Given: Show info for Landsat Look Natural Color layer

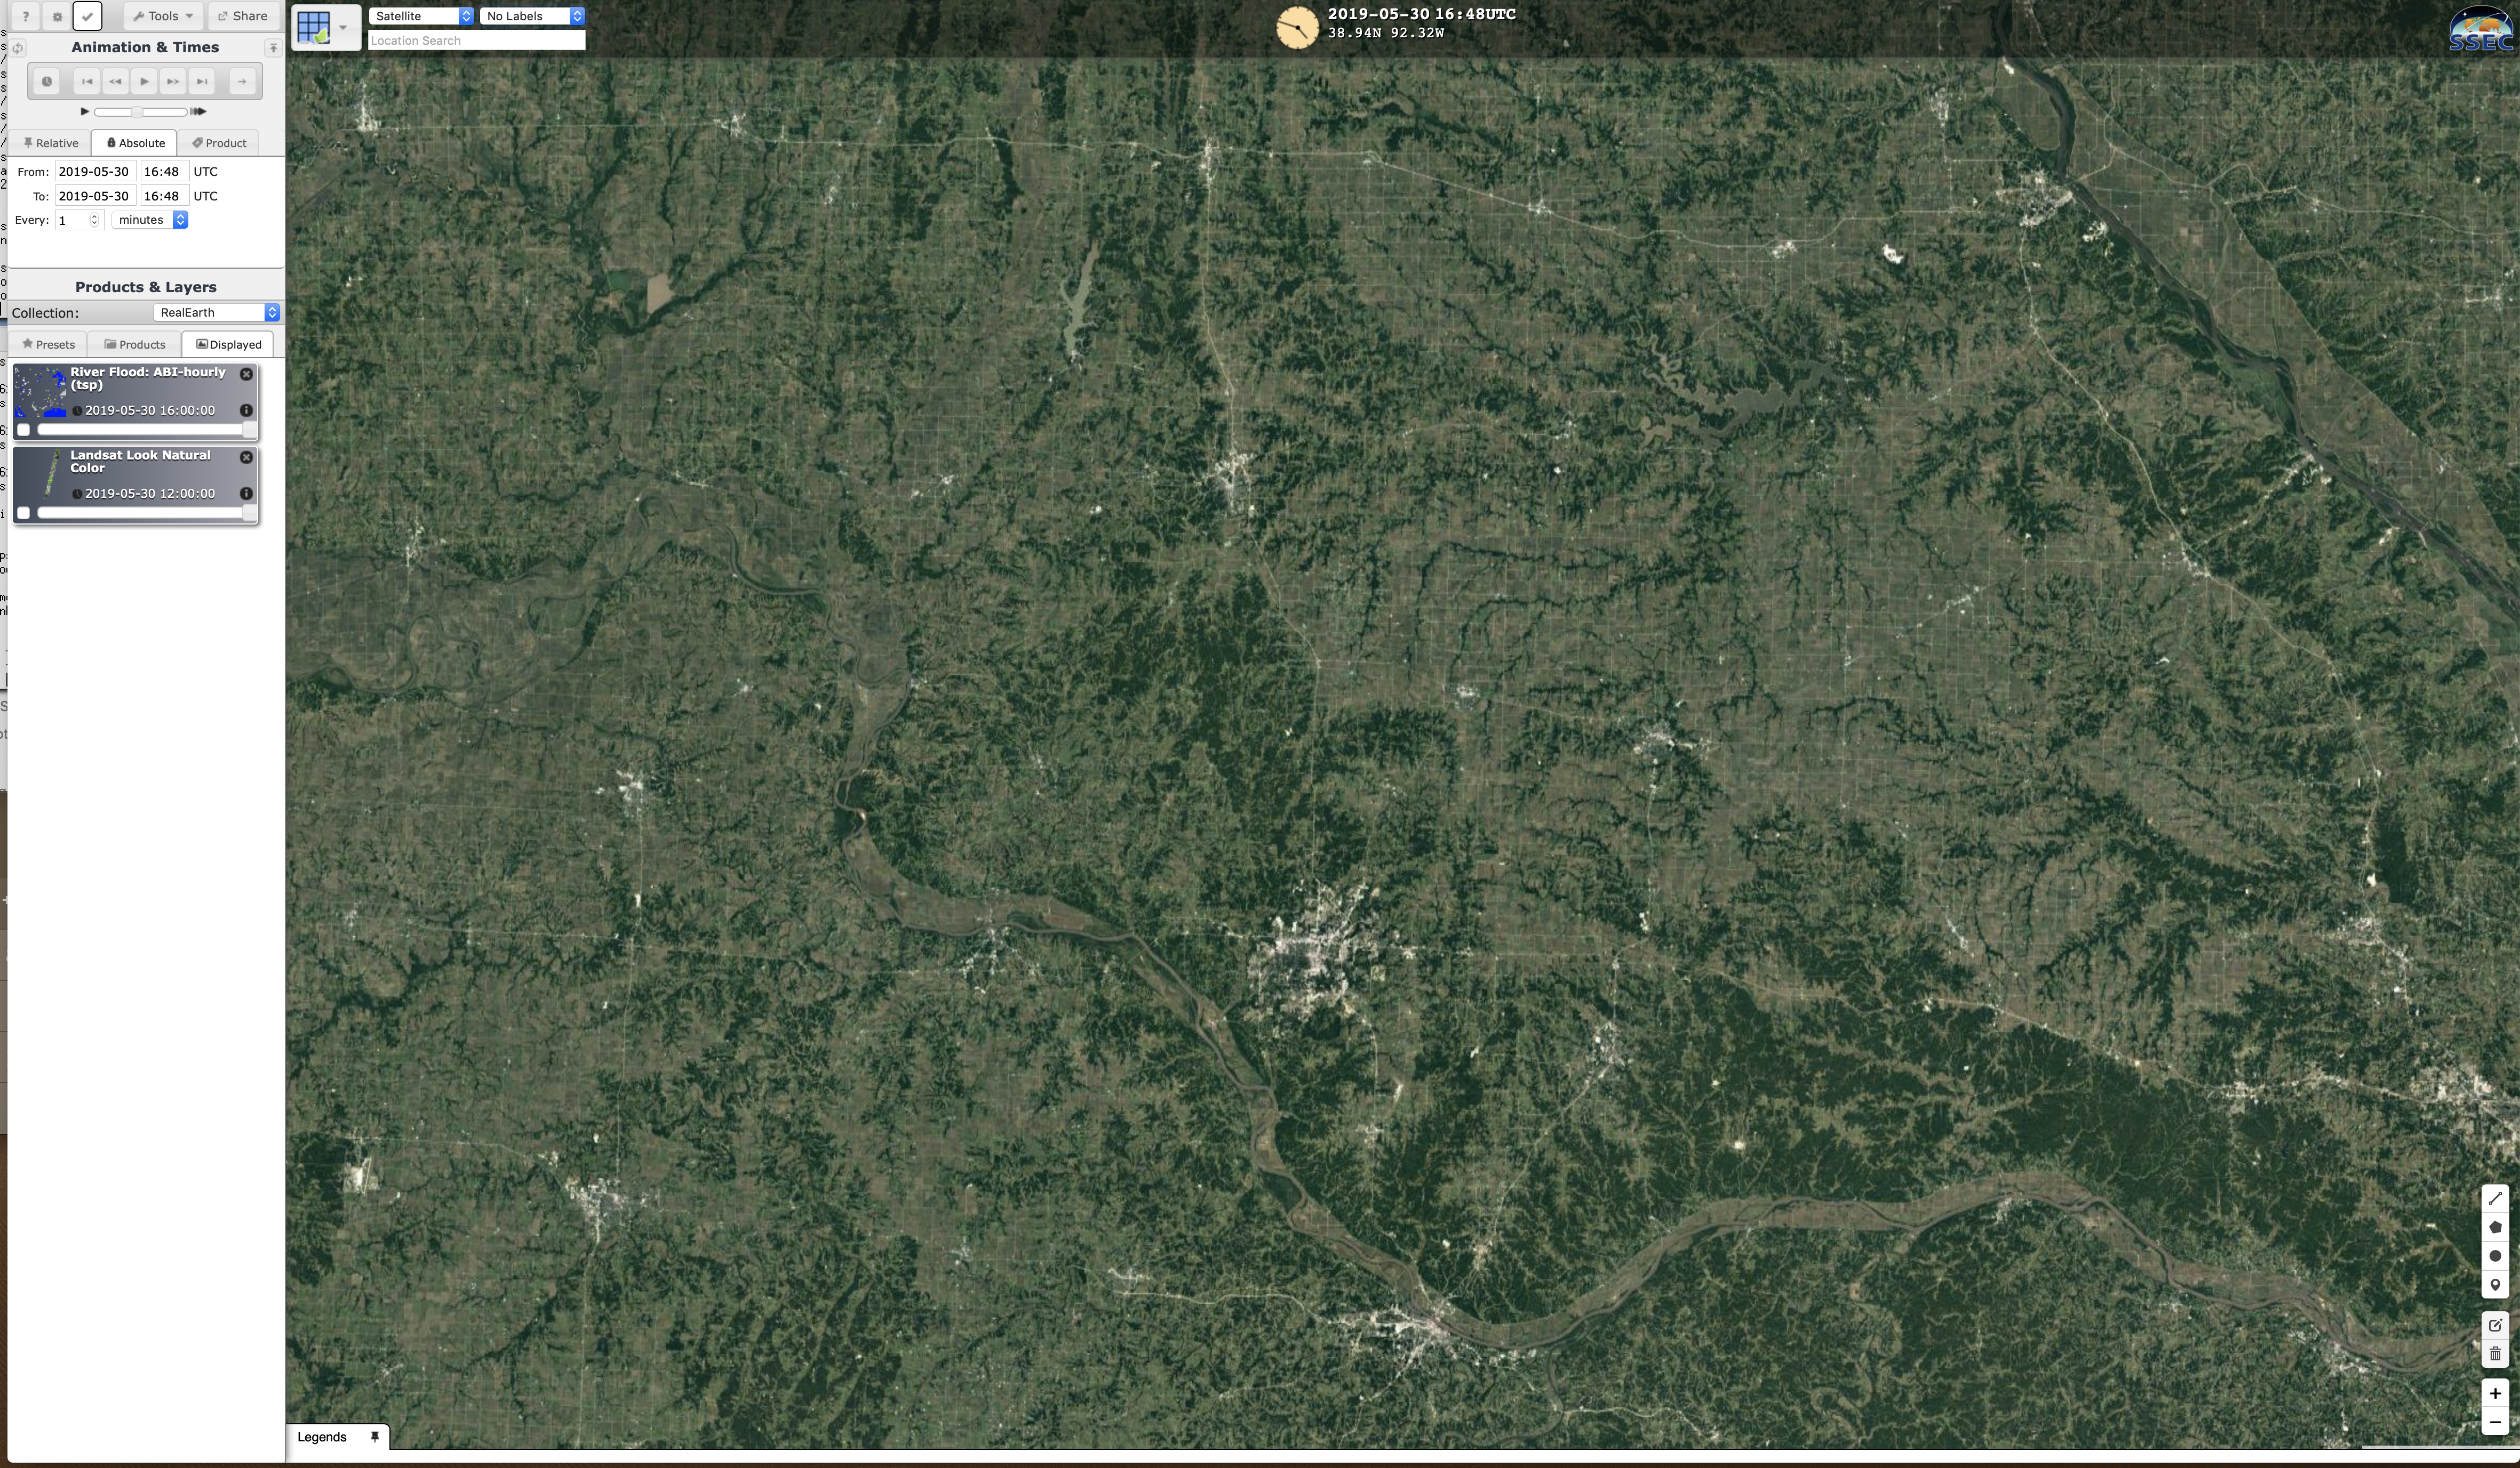Looking at the screenshot, I should 246,494.
